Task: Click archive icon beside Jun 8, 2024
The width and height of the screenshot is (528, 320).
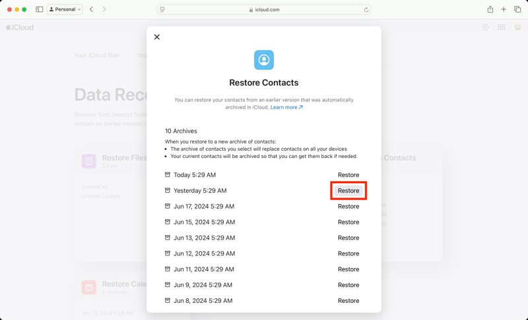Action: (168, 300)
